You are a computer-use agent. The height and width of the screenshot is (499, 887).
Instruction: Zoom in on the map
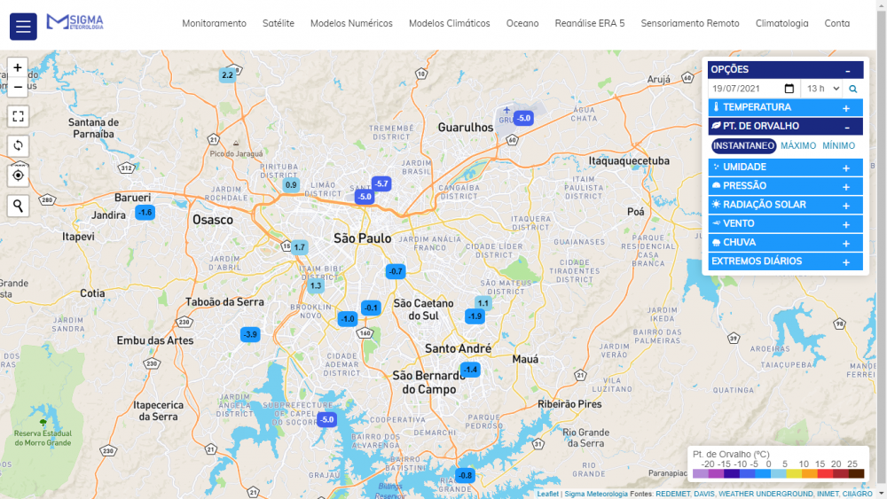click(x=18, y=67)
